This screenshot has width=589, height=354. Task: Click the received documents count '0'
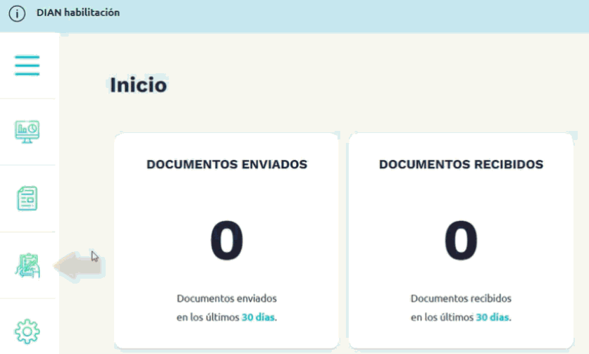tap(461, 241)
